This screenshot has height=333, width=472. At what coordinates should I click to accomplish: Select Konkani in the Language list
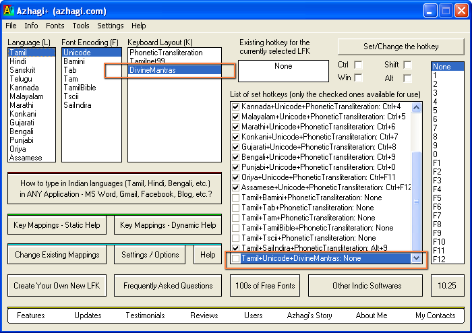click(32, 114)
